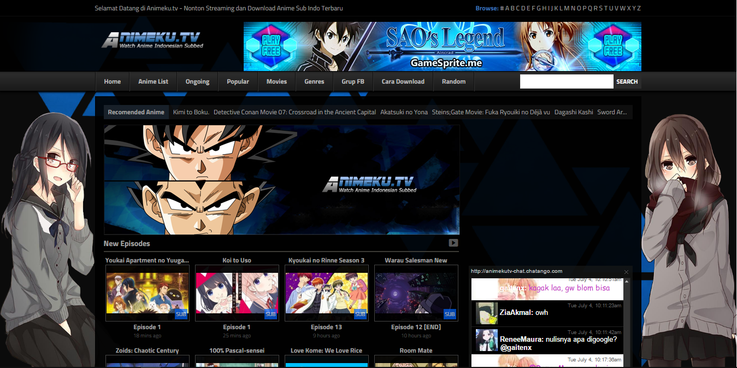
Task: Click the Koi to Uso title
Action: click(x=237, y=260)
